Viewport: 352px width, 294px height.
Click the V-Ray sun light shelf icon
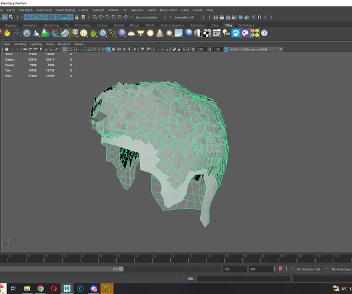pyautogui.click(x=169, y=33)
